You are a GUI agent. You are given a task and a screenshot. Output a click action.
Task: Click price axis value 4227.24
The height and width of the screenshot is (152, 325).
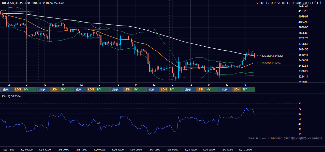(x=303, y=6)
